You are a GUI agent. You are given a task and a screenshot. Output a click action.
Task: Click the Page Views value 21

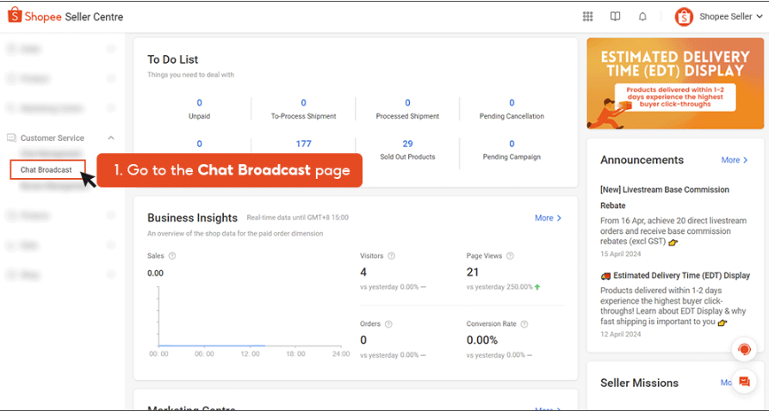click(x=472, y=273)
